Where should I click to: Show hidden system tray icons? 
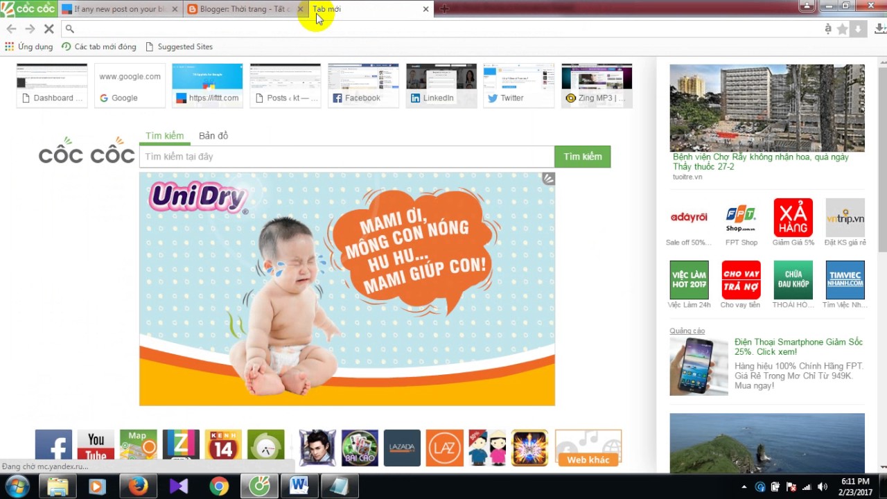coord(744,487)
